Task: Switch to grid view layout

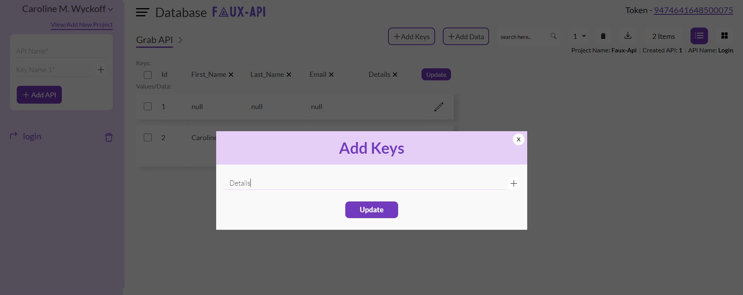Action: [724, 36]
